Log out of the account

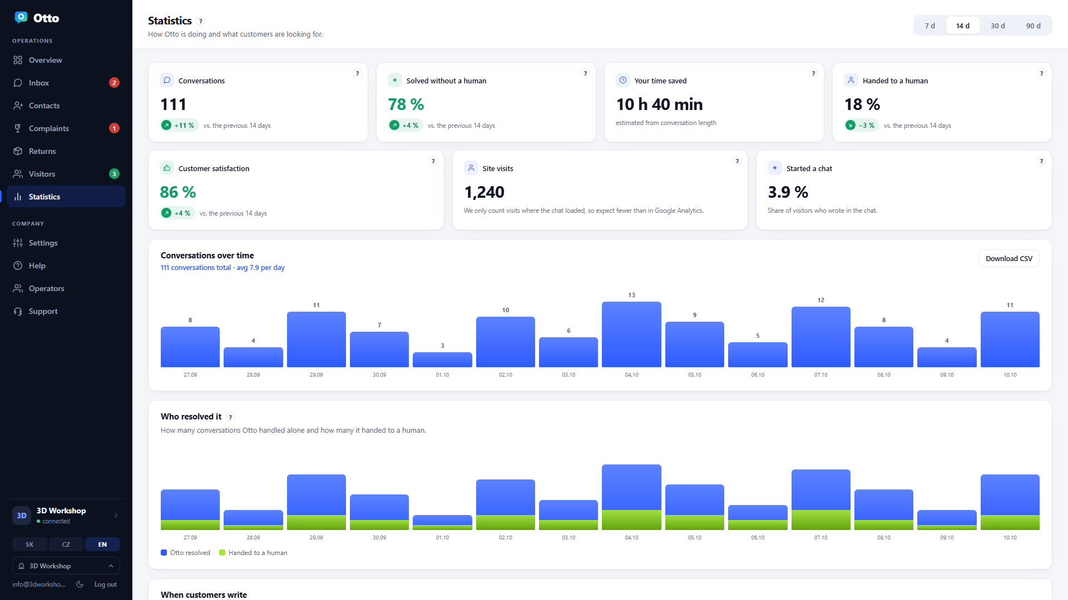[x=106, y=584]
